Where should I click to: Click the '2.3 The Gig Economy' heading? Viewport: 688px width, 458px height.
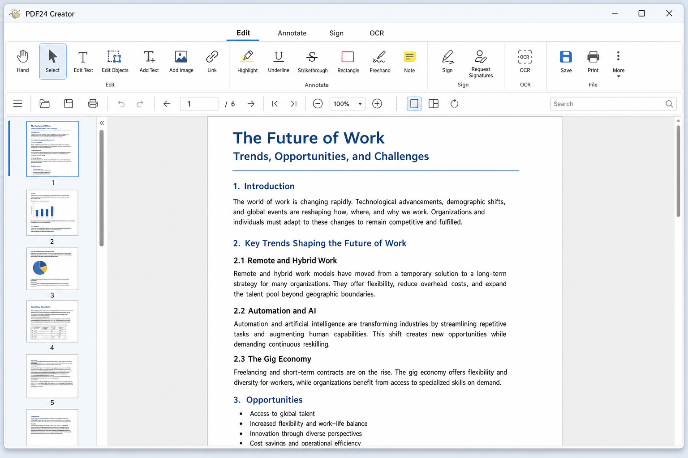tap(272, 359)
